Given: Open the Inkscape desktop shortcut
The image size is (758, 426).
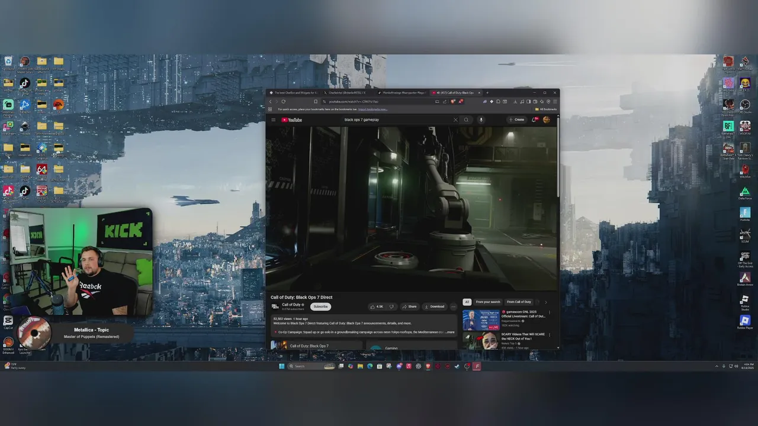Looking at the screenshot, I should point(25,127).
